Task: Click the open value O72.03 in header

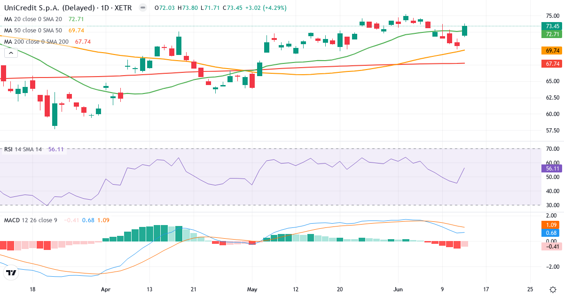Action: click(164, 8)
